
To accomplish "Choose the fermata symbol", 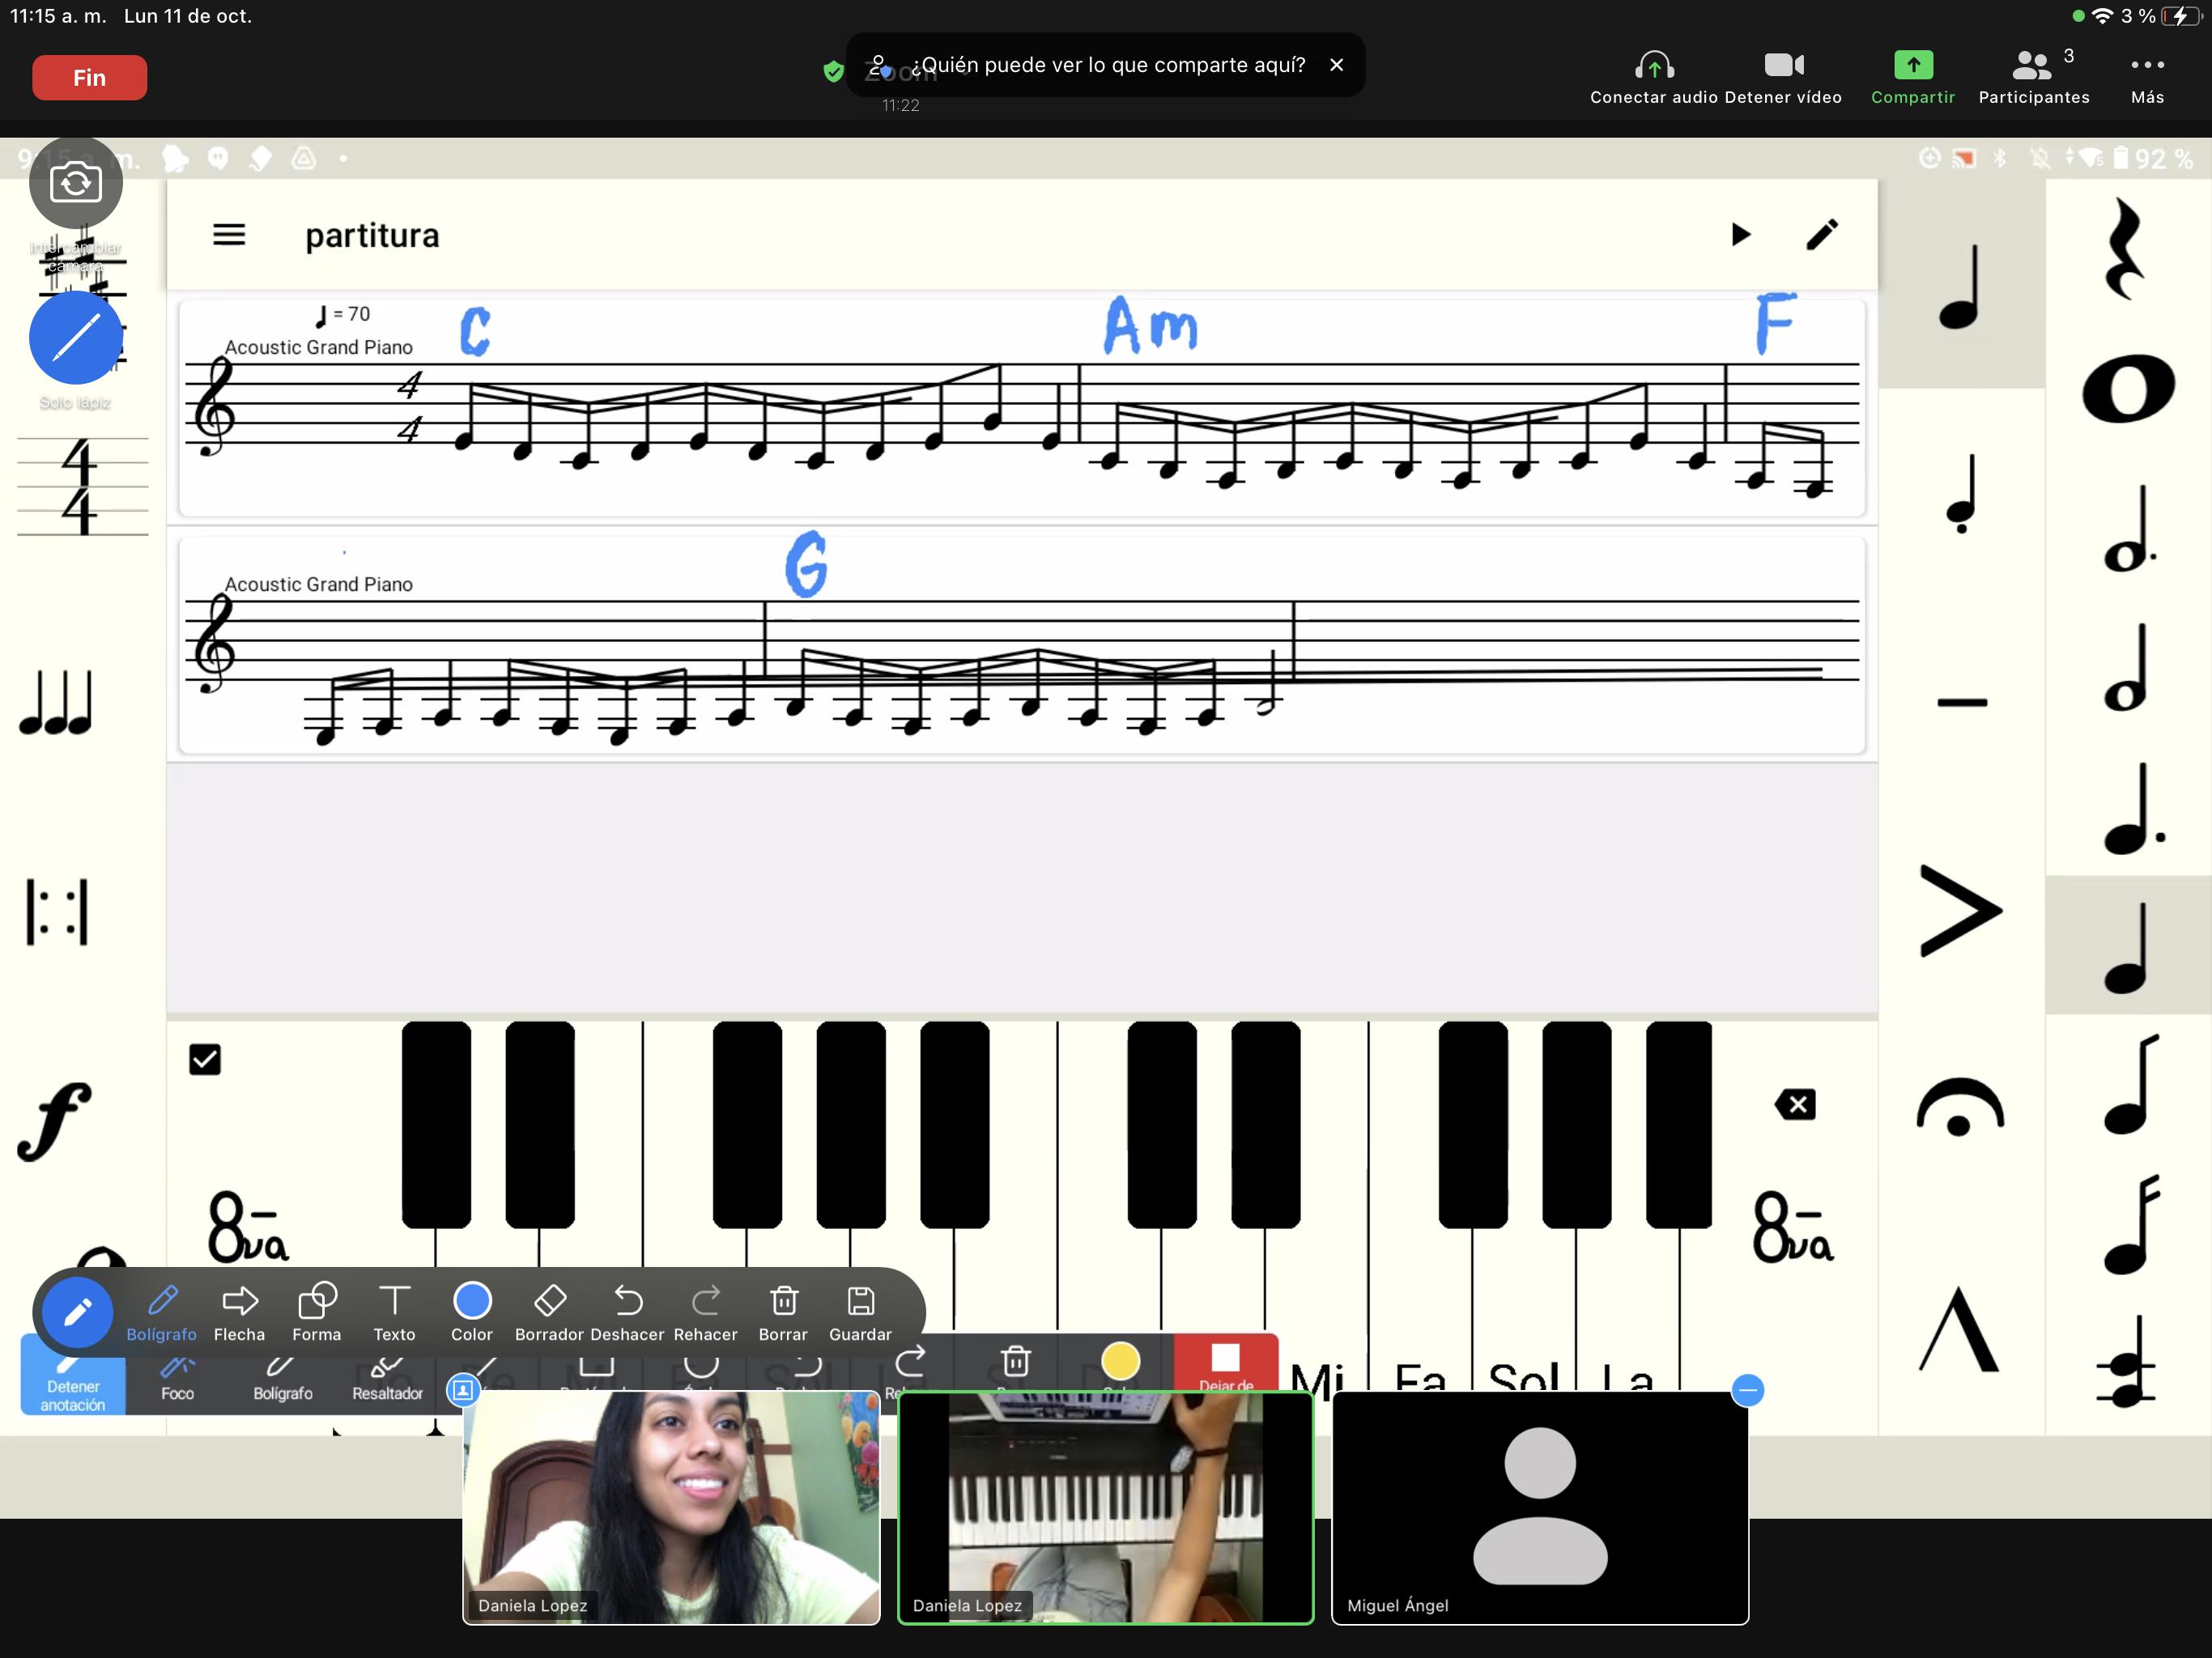I will [1959, 1108].
